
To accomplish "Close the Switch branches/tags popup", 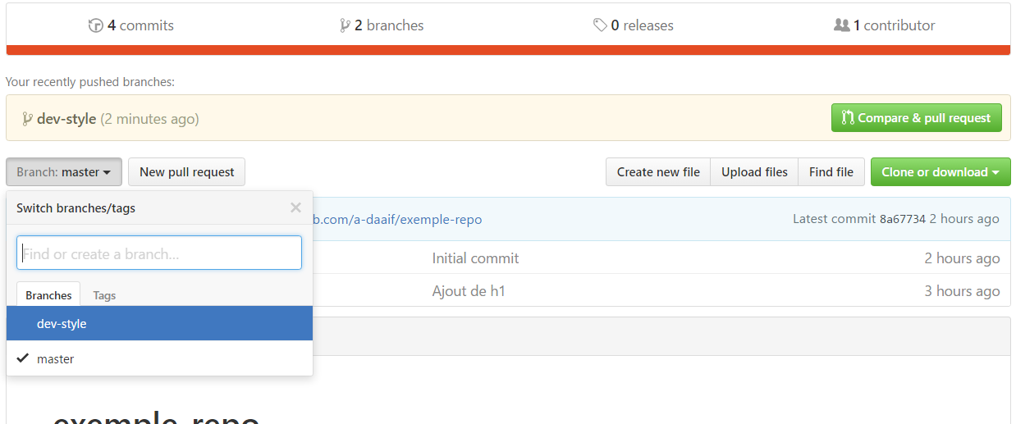I will [295, 207].
